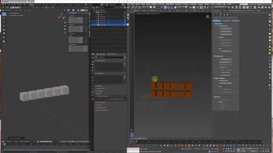Viewport: 273px width, 153px height.
Task: Toggle the Location X lock icon
Action: [86, 18]
